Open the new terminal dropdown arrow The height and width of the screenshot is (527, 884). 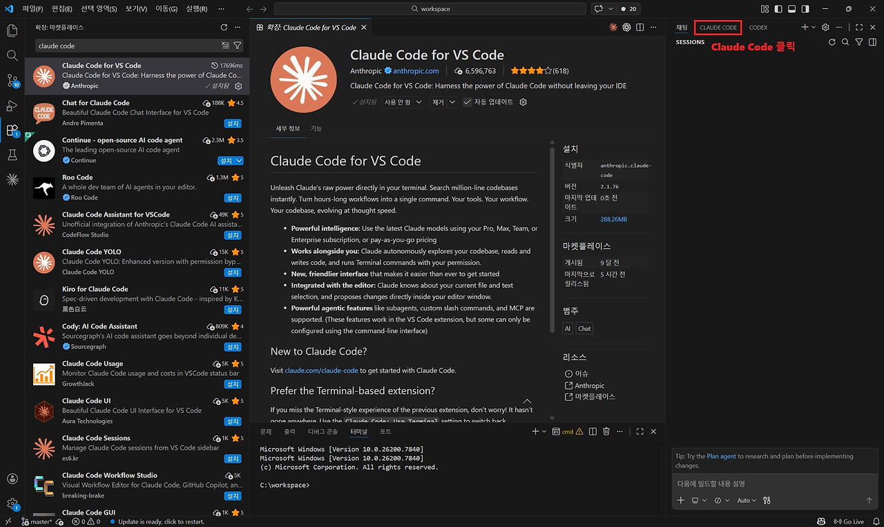545,432
